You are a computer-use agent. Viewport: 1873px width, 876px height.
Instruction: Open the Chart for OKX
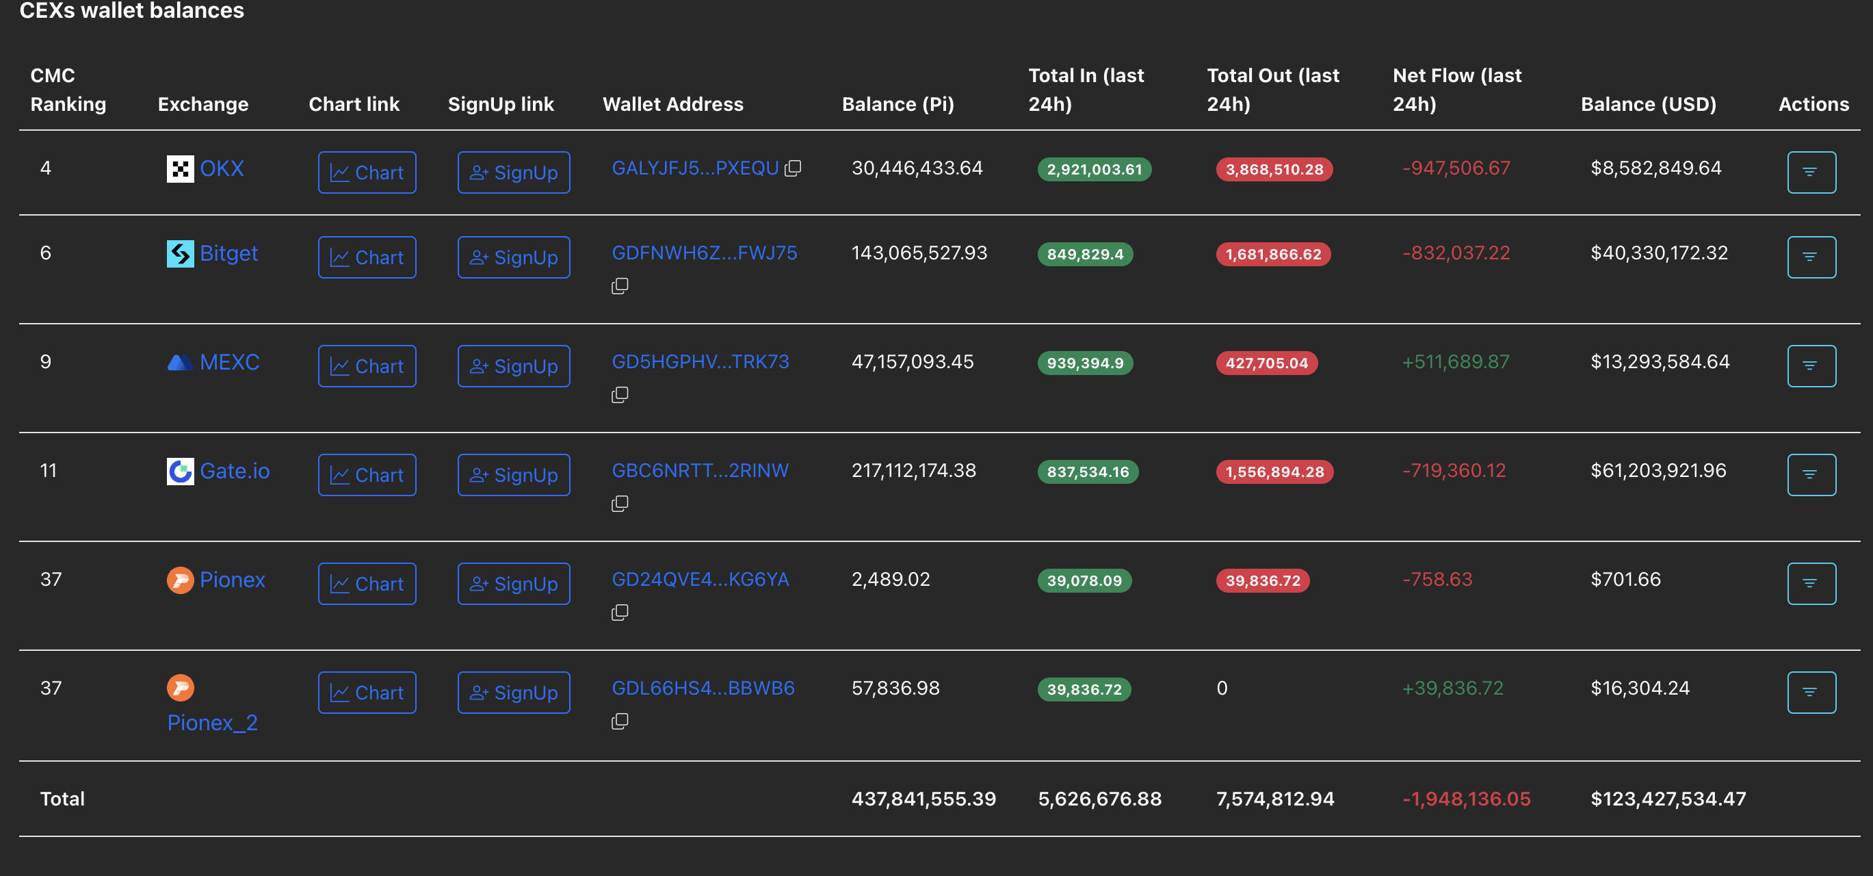tap(367, 172)
